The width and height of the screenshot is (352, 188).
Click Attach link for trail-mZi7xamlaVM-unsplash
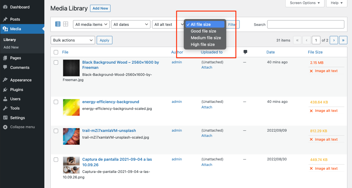(207, 135)
